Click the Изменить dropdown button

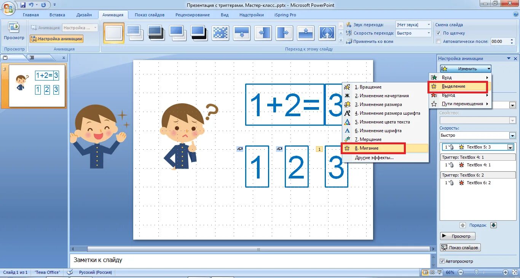click(466, 69)
